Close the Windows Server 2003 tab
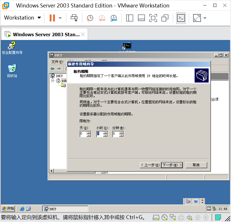The width and height of the screenshot is (231, 222). coord(83,35)
